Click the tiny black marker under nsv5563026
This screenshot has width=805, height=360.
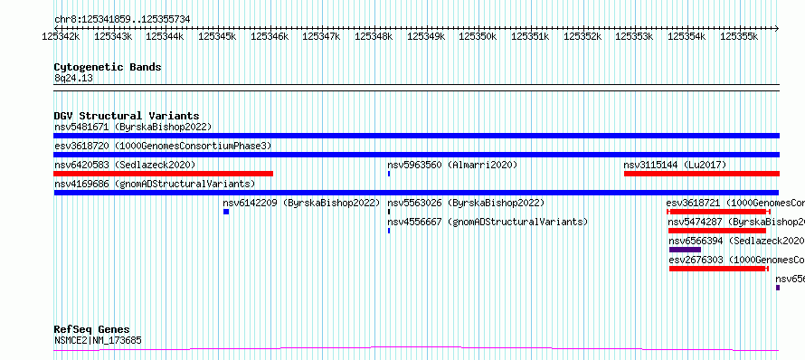(x=389, y=212)
